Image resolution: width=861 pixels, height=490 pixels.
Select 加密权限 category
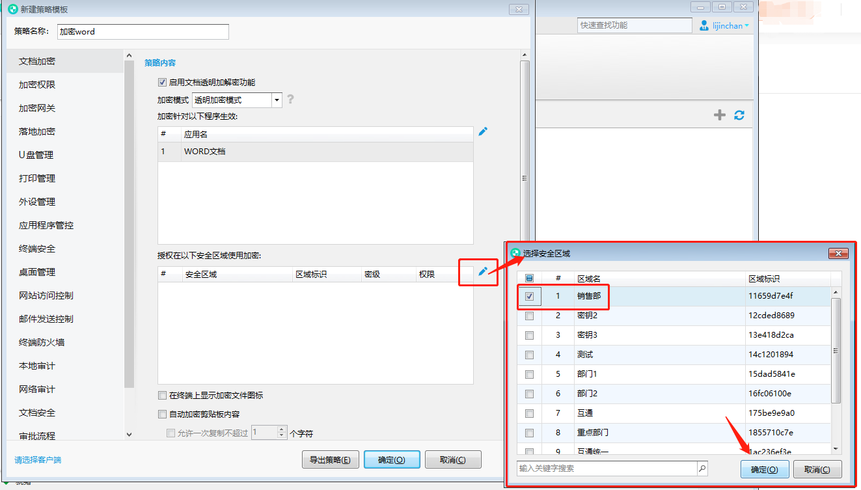click(x=65, y=85)
